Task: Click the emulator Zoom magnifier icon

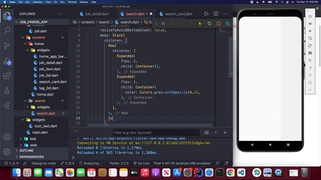Action: [x=310, y=60]
